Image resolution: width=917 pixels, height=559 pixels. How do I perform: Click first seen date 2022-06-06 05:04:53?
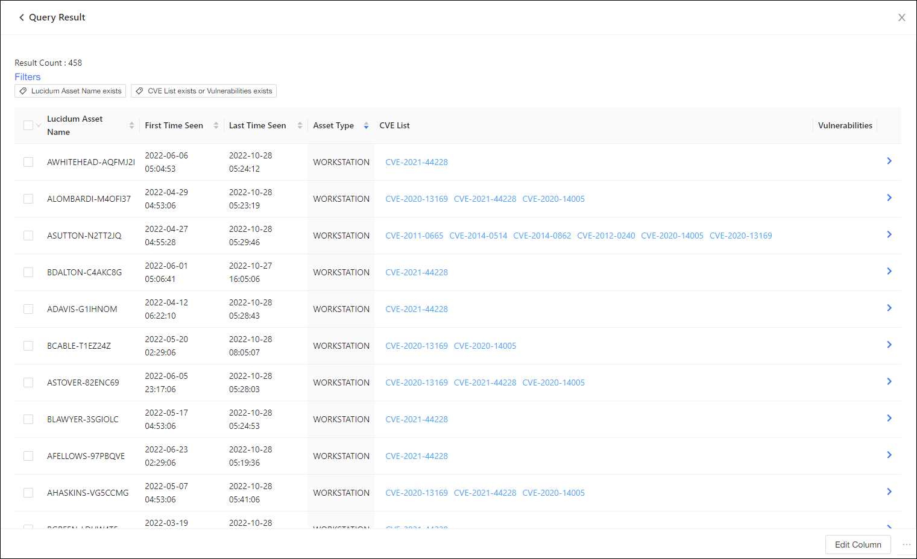[x=166, y=162]
